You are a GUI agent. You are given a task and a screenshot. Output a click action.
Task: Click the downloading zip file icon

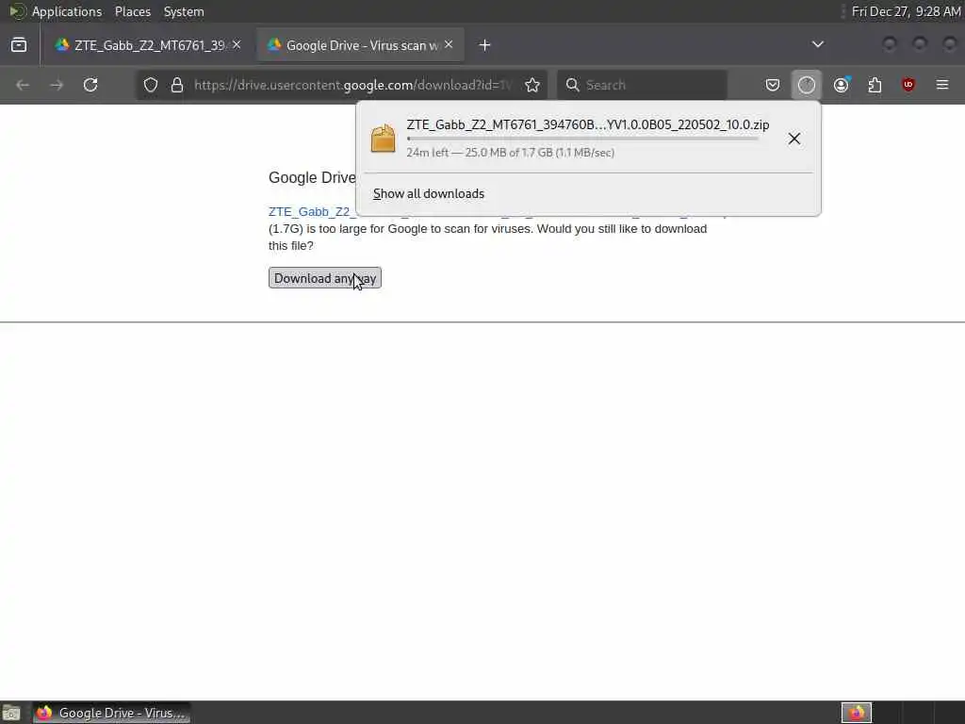tap(383, 138)
